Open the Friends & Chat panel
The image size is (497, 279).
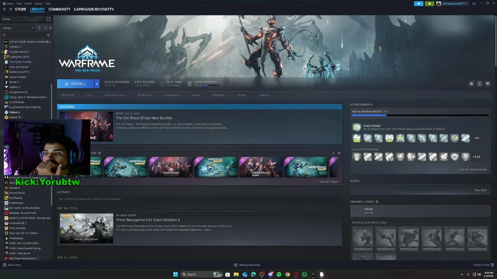tap(483, 265)
